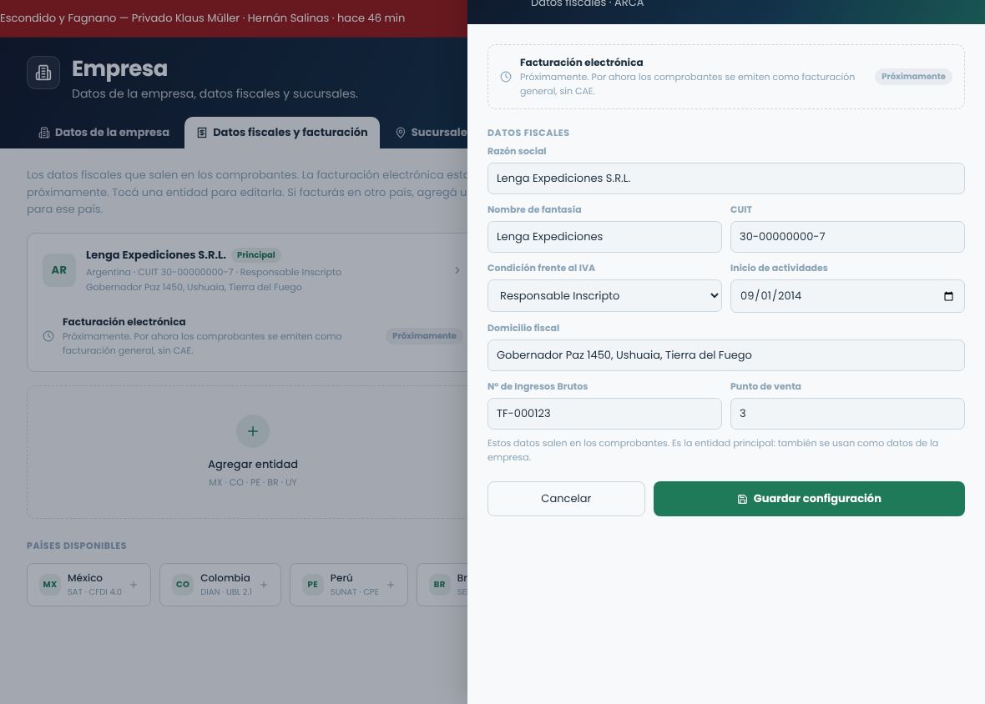Click 'Gobernador Paz 1450' address on entity card
The width and height of the screenshot is (985, 704).
(x=194, y=288)
